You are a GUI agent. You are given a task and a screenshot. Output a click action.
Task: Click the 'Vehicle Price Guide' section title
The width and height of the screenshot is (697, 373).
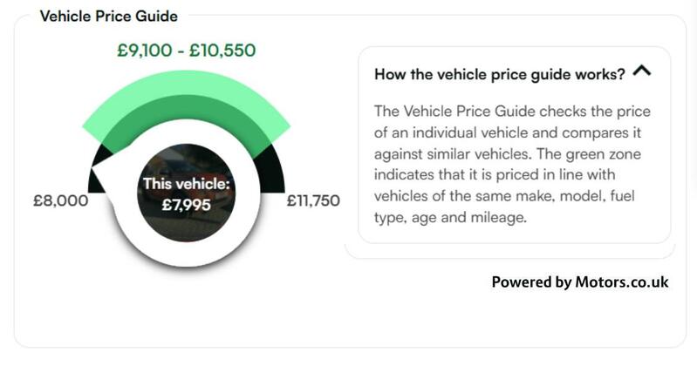pyautogui.click(x=109, y=17)
